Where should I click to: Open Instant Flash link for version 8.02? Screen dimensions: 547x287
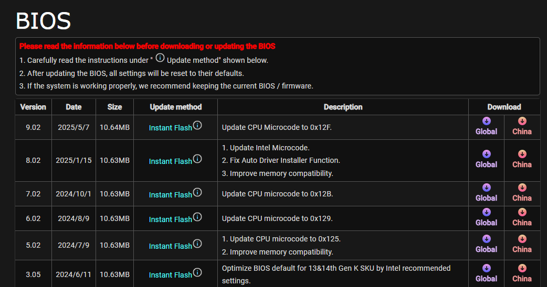click(x=171, y=161)
